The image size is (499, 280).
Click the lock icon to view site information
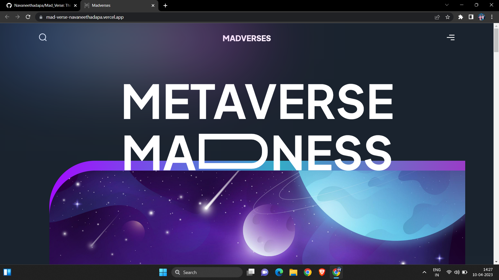point(41,17)
